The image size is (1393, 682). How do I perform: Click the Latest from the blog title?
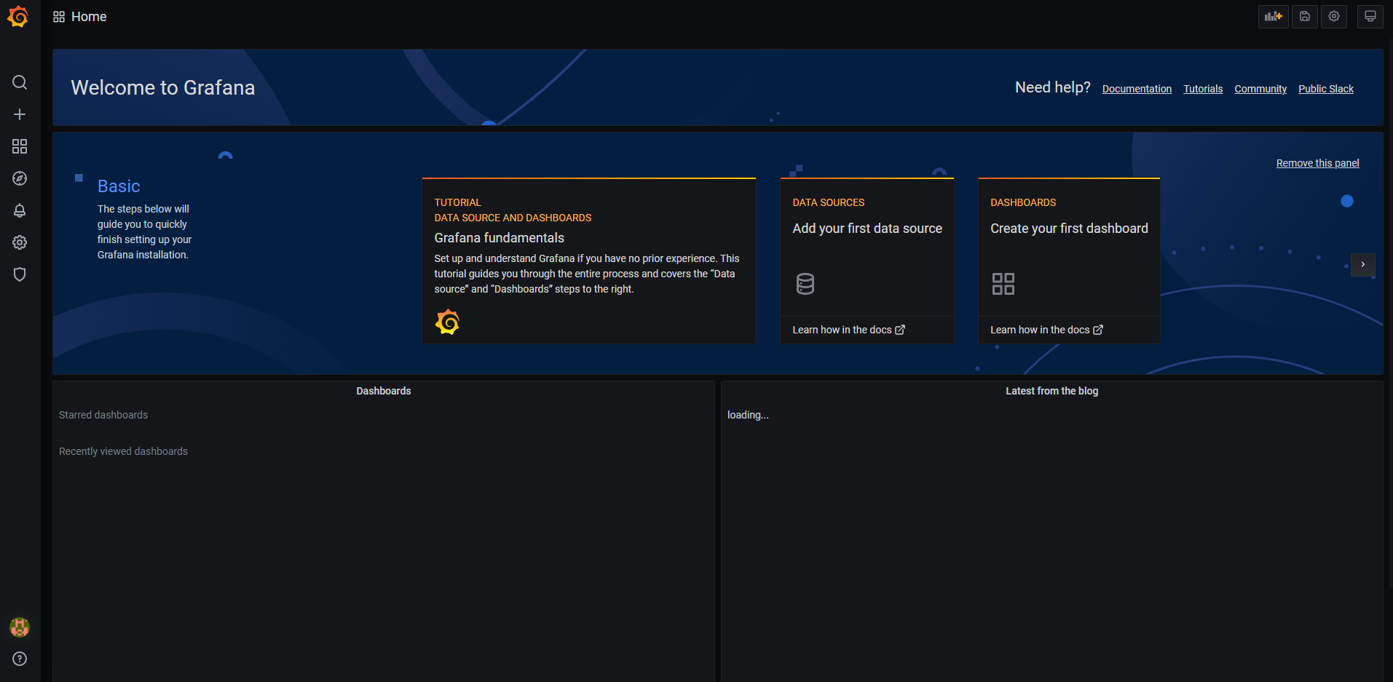coord(1051,391)
